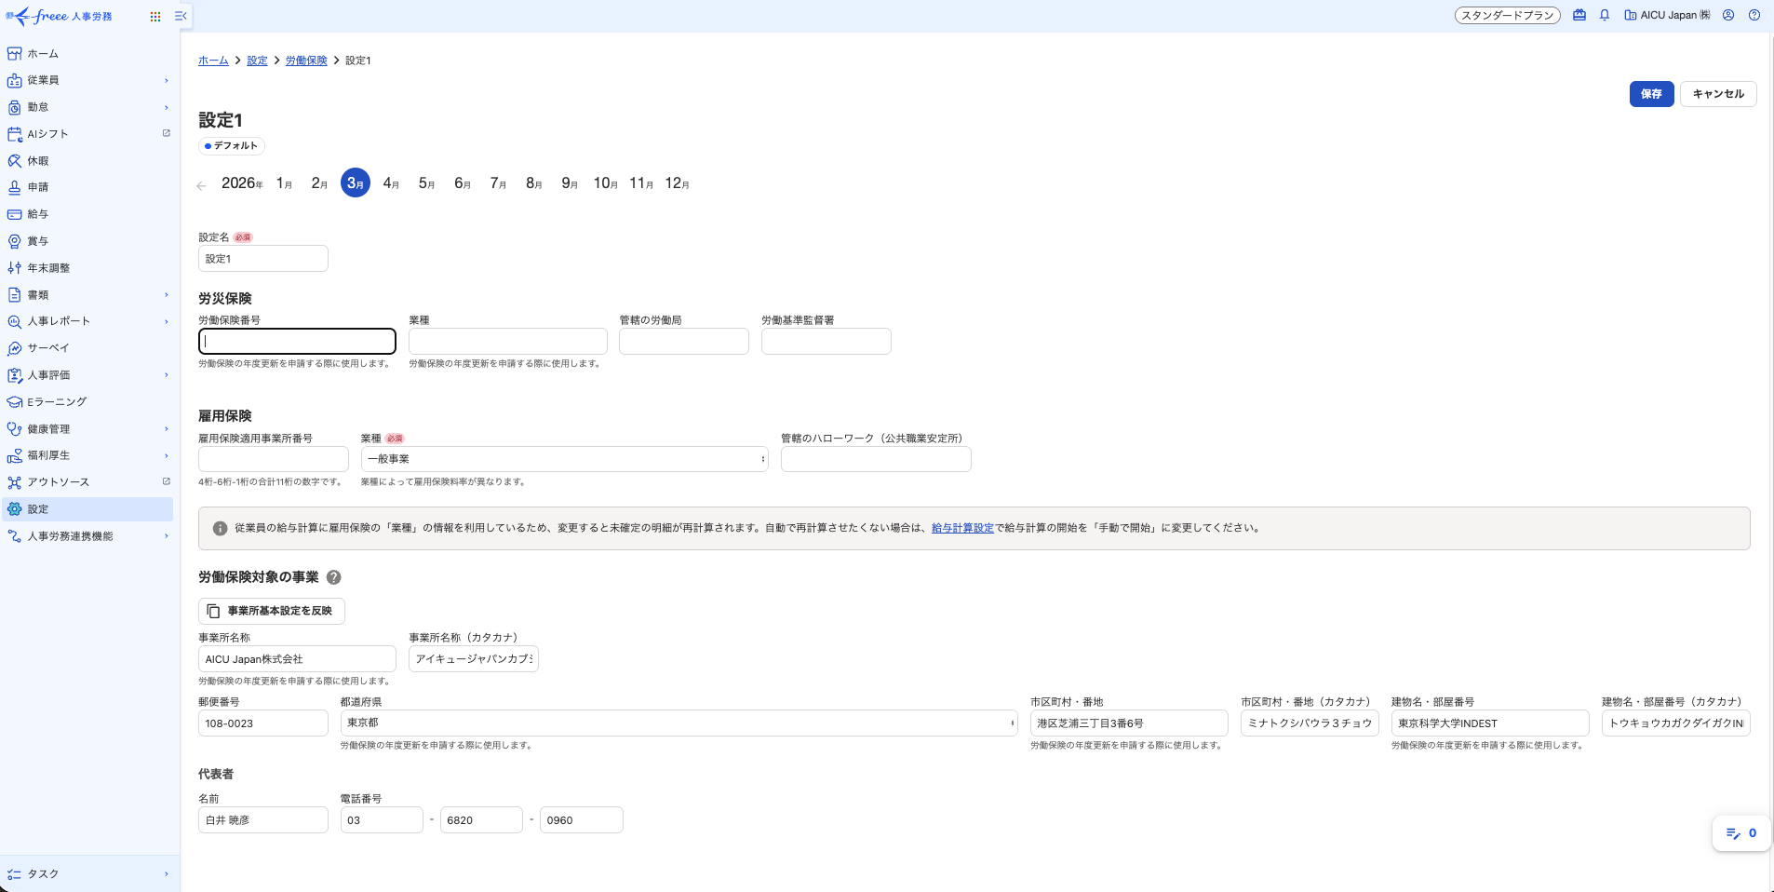
Task: Click the 勤怠 sidebar icon
Action: (x=15, y=107)
